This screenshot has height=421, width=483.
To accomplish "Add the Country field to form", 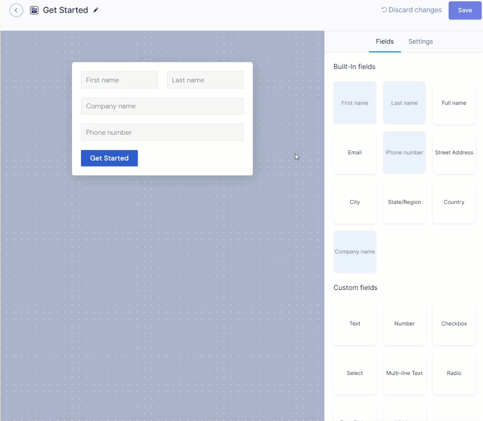I will (x=454, y=202).
